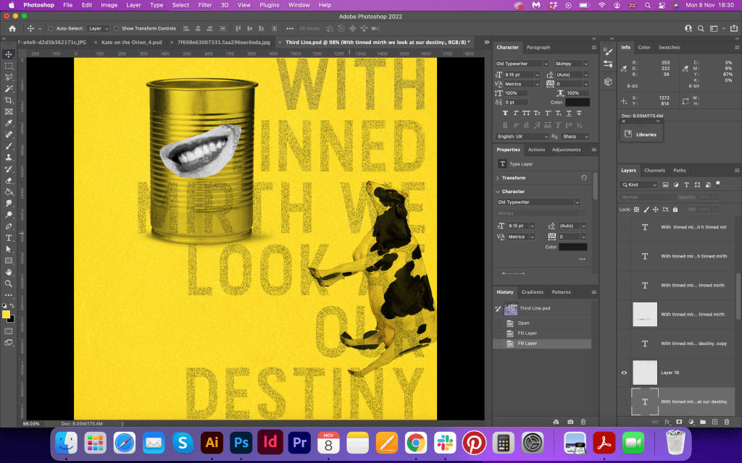
Task: Pick the Eyedropper tool in the toolbar
Action: (9, 123)
